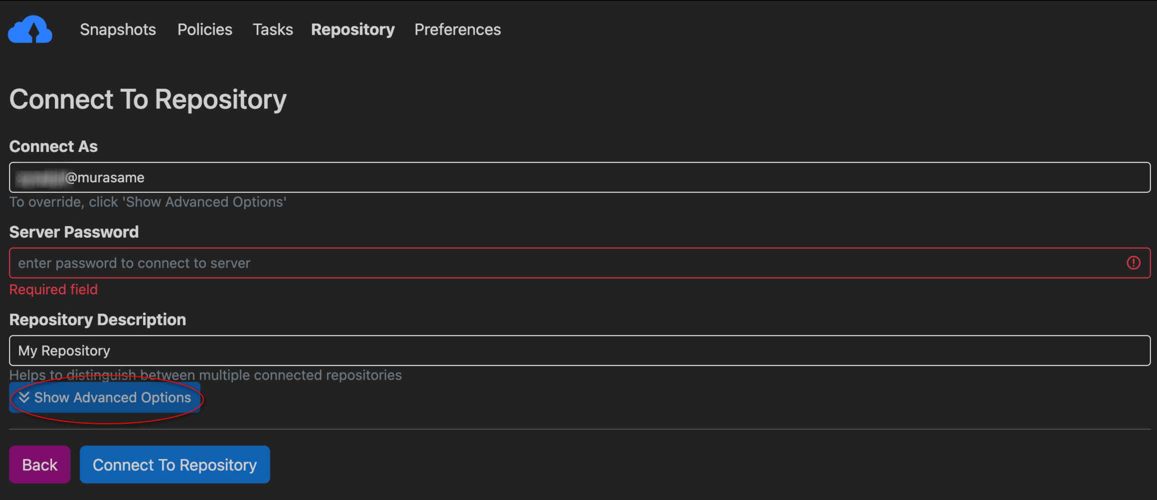Click the Server Password label
Viewport: 1157px width, 500px height.
pos(74,232)
